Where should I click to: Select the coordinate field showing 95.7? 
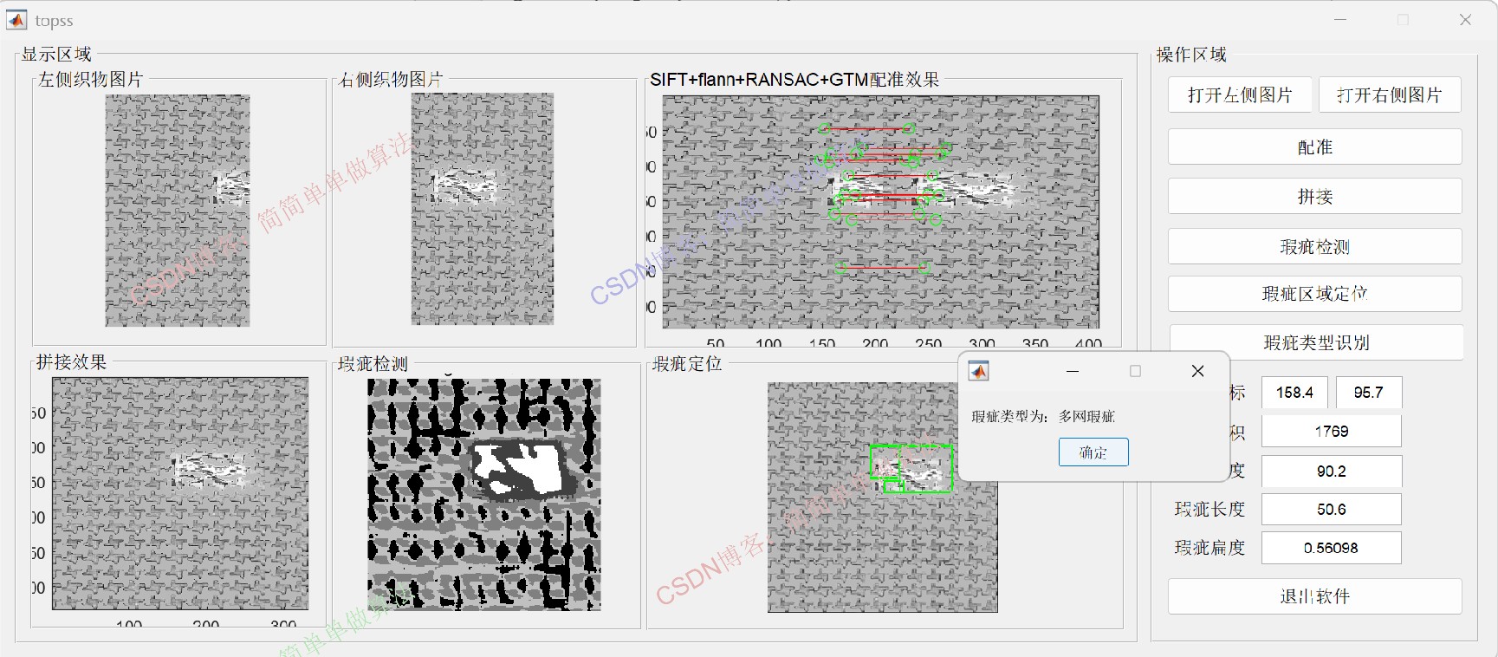(x=1369, y=393)
